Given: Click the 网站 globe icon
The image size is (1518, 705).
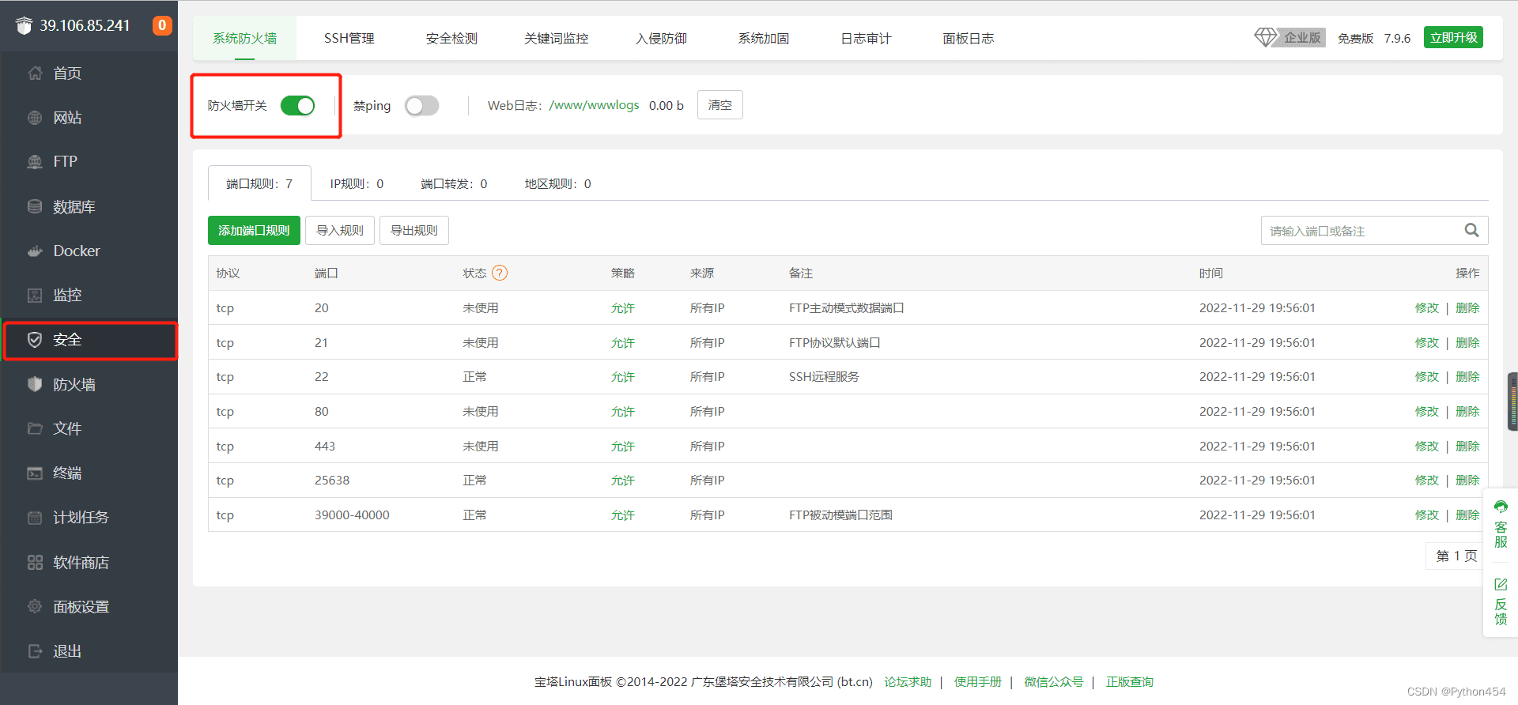Looking at the screenshot, I should (x=35, y=118).
